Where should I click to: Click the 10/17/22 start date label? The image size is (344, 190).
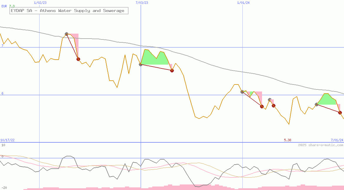point(8,140)
